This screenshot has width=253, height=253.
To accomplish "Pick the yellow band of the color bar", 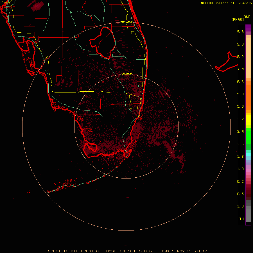I will point(248,120).
